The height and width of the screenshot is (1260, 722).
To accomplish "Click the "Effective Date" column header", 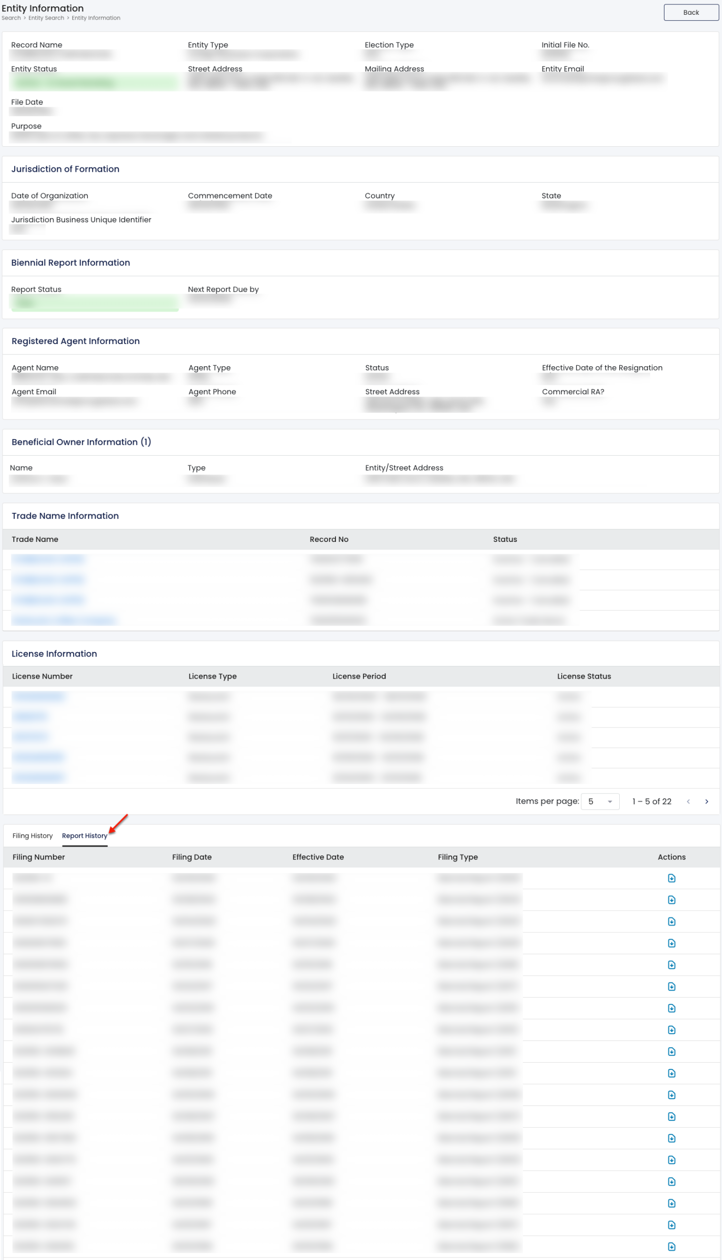I will [x=318, y=857].
